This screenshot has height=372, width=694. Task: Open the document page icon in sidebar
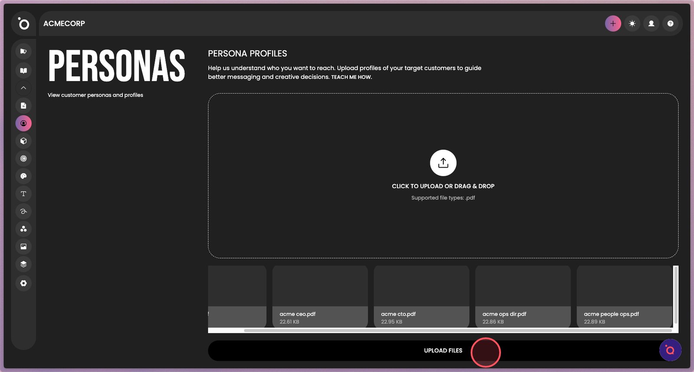(23, 106)
